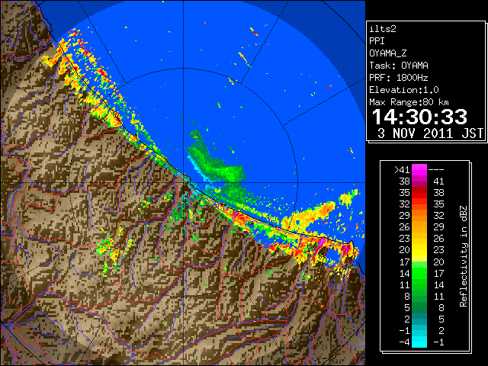Click the 'Max Range:80 km' text
The width and height of the screenshot is (488, 366).
tap(409, 102)
